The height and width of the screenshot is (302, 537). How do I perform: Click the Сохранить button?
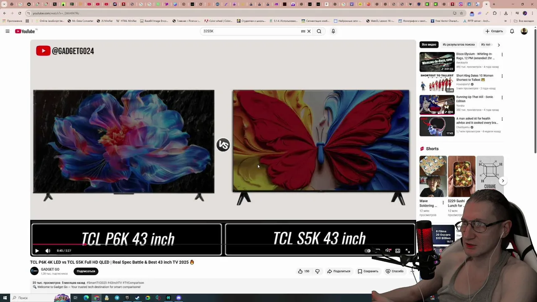[x=368, y=271]
